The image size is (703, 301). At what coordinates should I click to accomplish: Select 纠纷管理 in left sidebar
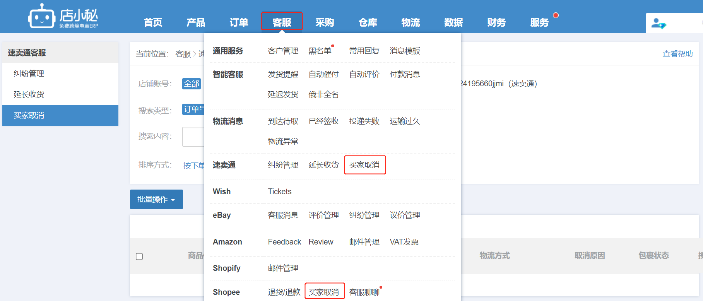[x=60, y=74]
